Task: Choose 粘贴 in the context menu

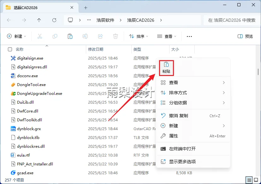Action: click(166, 68)
